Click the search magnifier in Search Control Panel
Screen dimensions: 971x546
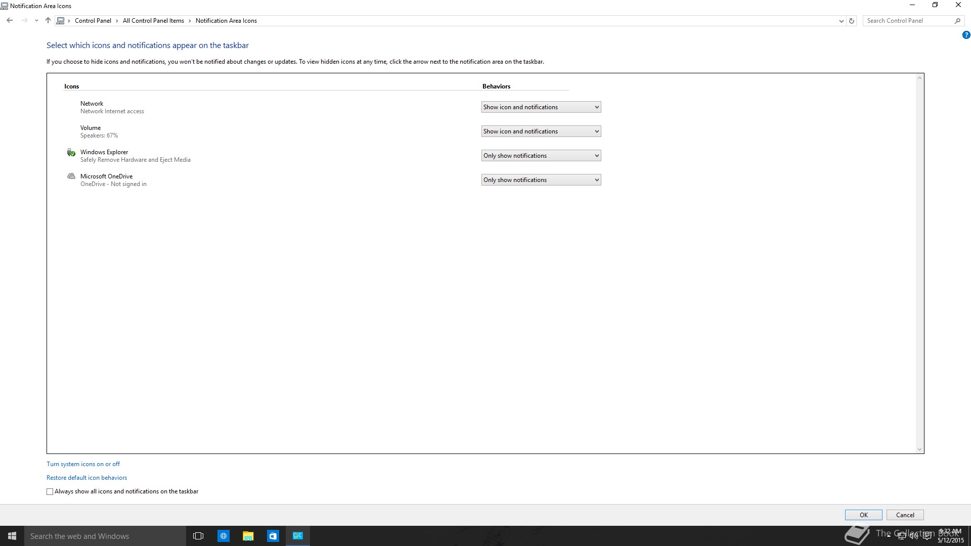coord(957,21)
